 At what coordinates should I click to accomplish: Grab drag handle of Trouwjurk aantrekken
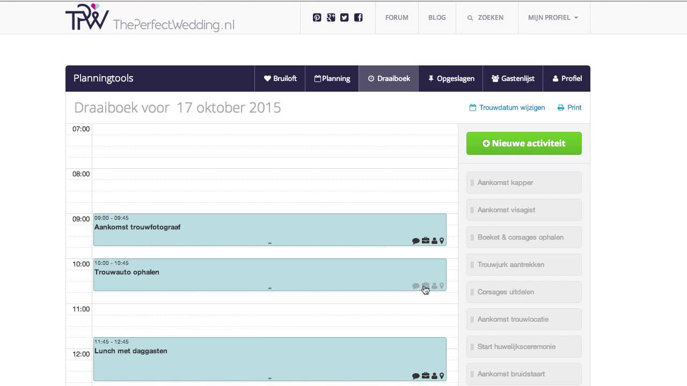(x=472, y=265)
